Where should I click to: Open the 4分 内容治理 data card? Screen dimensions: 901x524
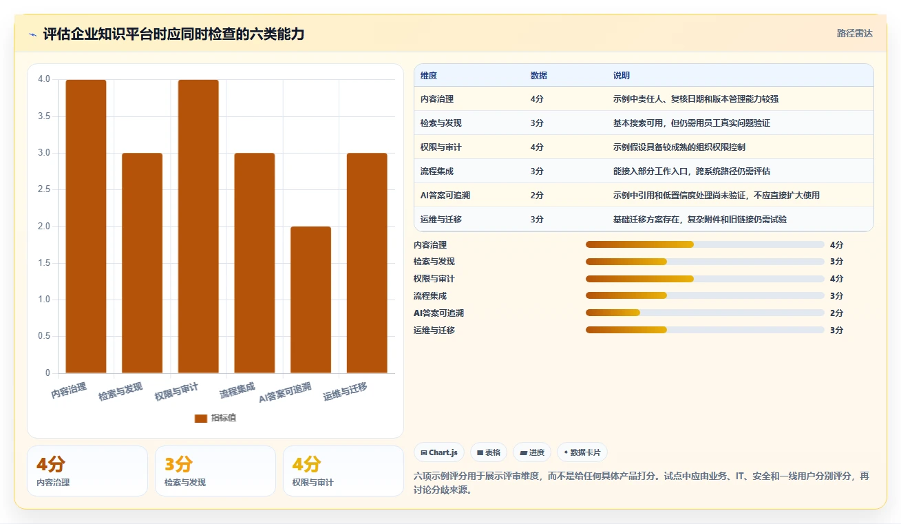[x=87, y=471]
